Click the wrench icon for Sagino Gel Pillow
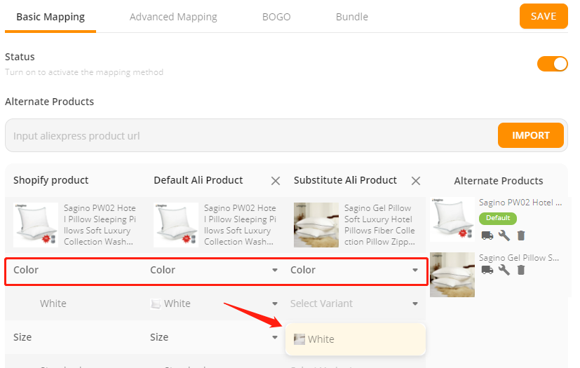 click(504, 270)
